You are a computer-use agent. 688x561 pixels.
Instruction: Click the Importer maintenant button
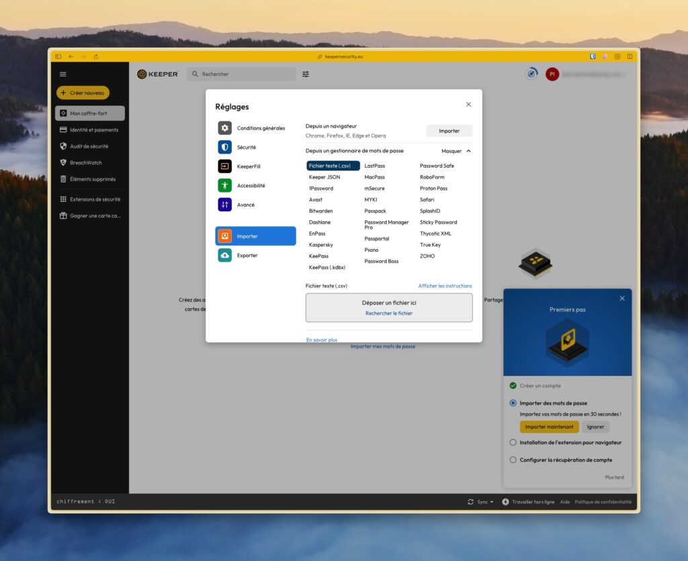[x=550, y=427]
